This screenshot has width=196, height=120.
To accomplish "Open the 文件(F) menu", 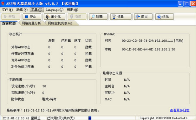I will click(x=7, y=10).
